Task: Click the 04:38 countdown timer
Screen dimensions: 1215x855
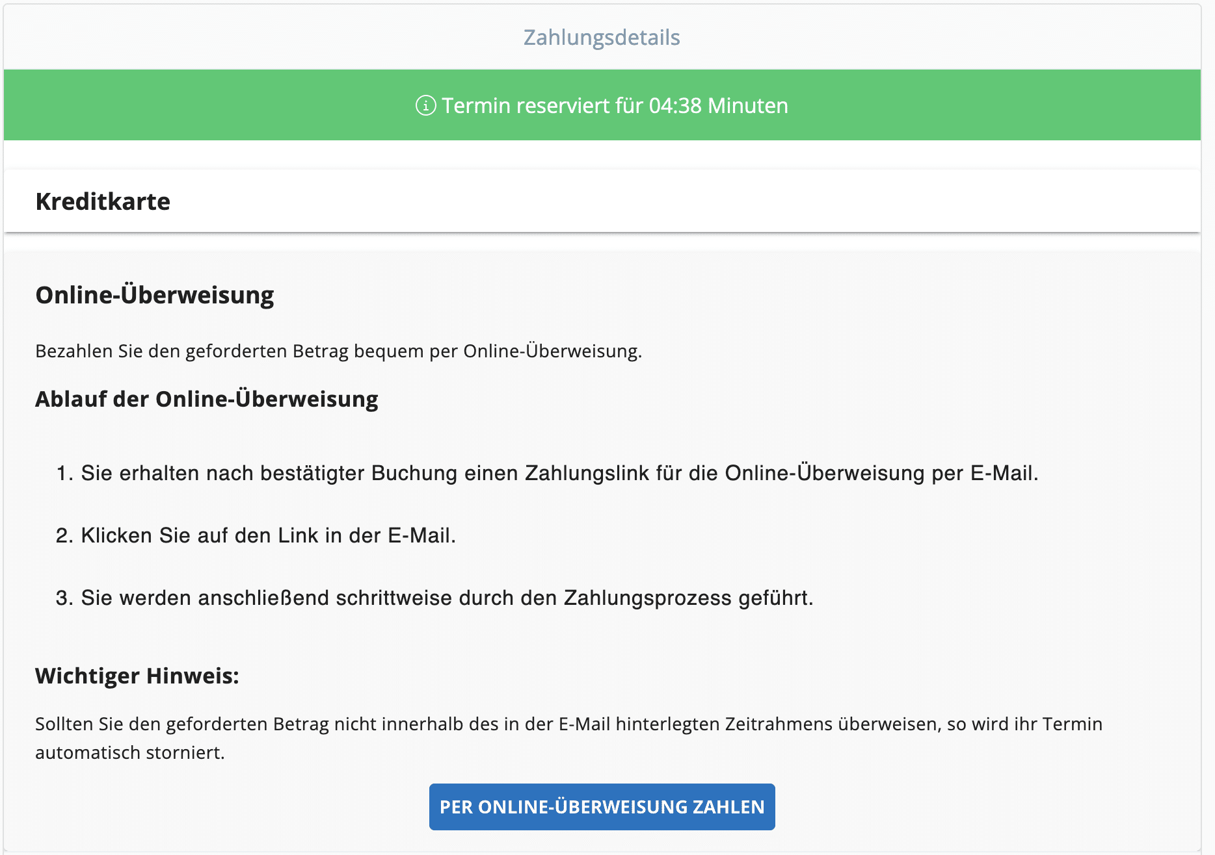Action: (675, 105)
